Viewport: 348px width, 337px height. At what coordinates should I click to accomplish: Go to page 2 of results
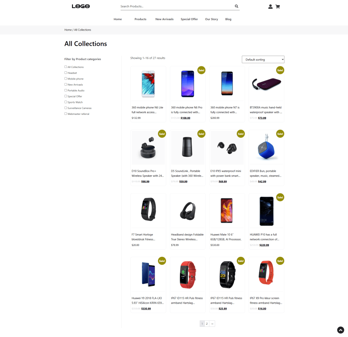[207, 324]
